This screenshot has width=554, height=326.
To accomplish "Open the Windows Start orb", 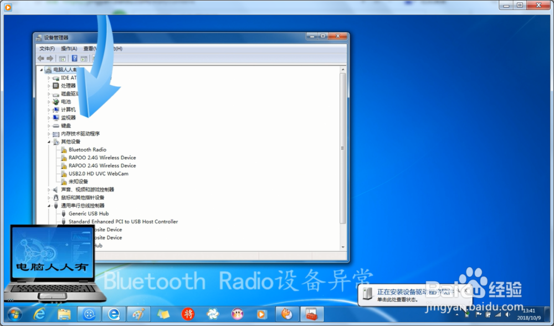I will [x=14, y=314].
